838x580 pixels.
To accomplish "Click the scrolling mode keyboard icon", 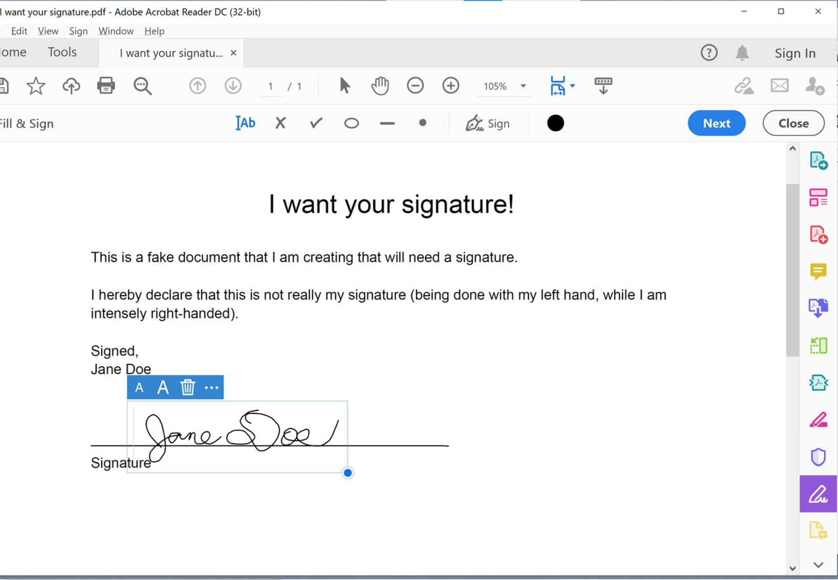I will click(x=603, y=86).
